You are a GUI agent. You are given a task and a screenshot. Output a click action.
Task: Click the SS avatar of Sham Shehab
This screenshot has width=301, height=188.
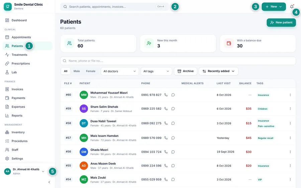(x=84, y=109)
